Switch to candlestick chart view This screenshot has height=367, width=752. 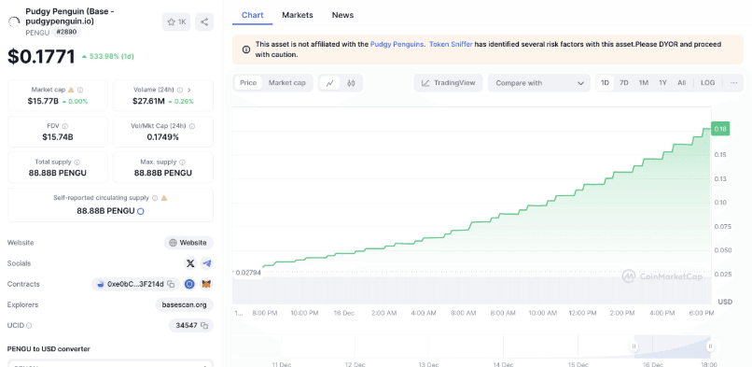point(351,83)
